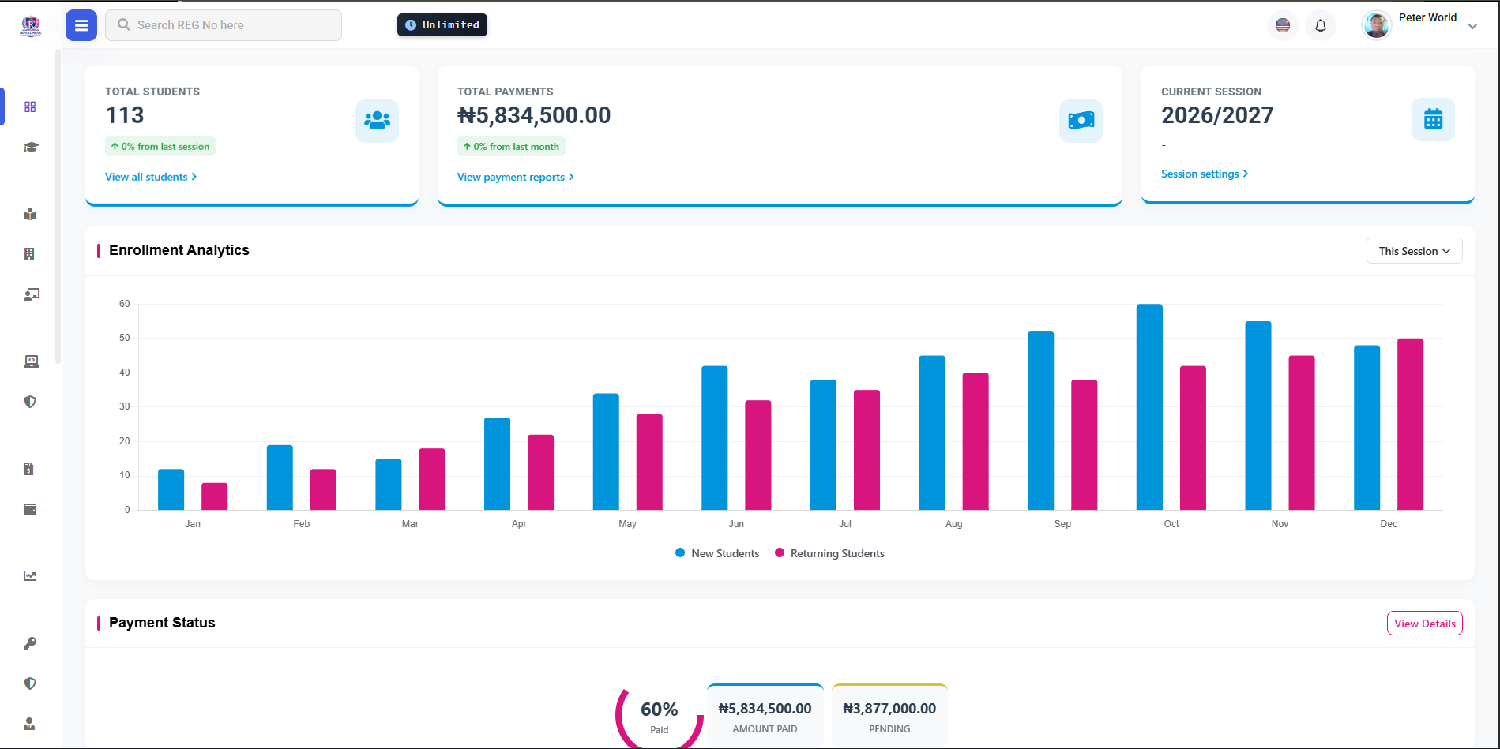Screen dimensions: 1500x749
Task: Select the key icon in the sidebar
Action: click(x=30, y=643)
